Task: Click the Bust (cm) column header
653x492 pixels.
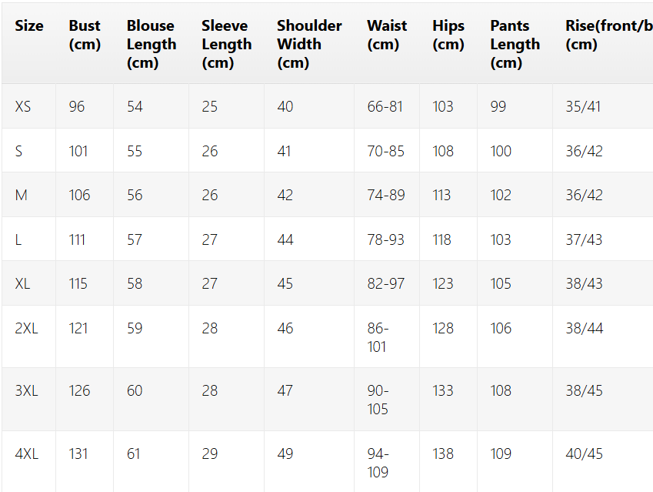Action: coord(85,35)
